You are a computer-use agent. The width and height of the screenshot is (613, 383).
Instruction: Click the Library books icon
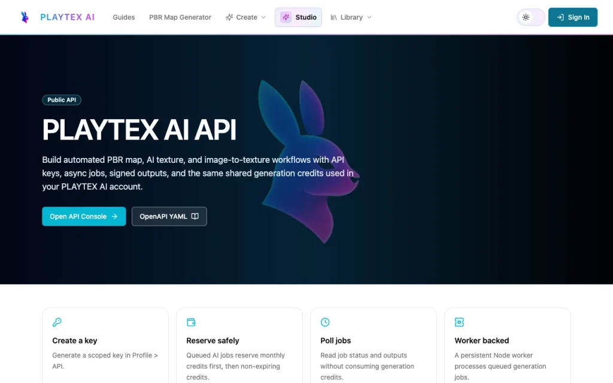point(333,17)
